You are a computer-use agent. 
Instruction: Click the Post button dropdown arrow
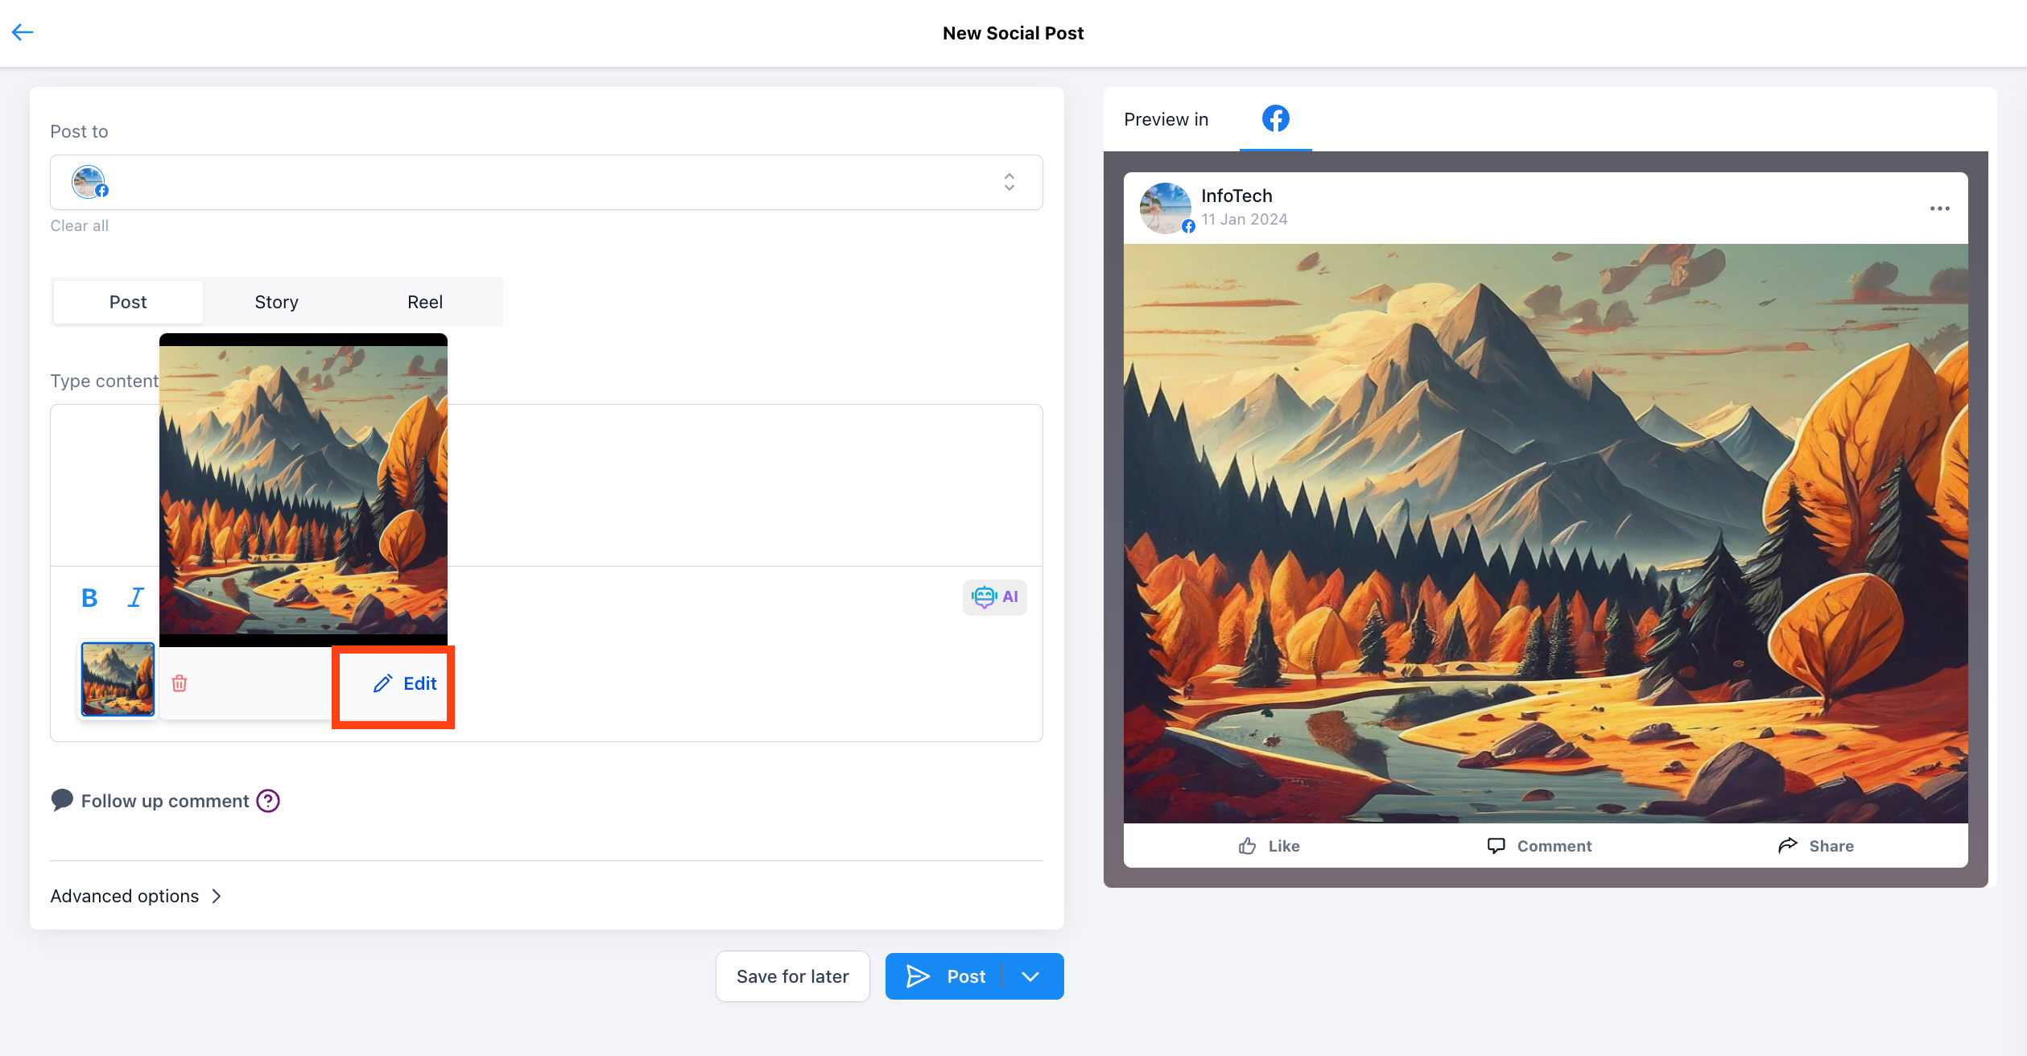1032,976
